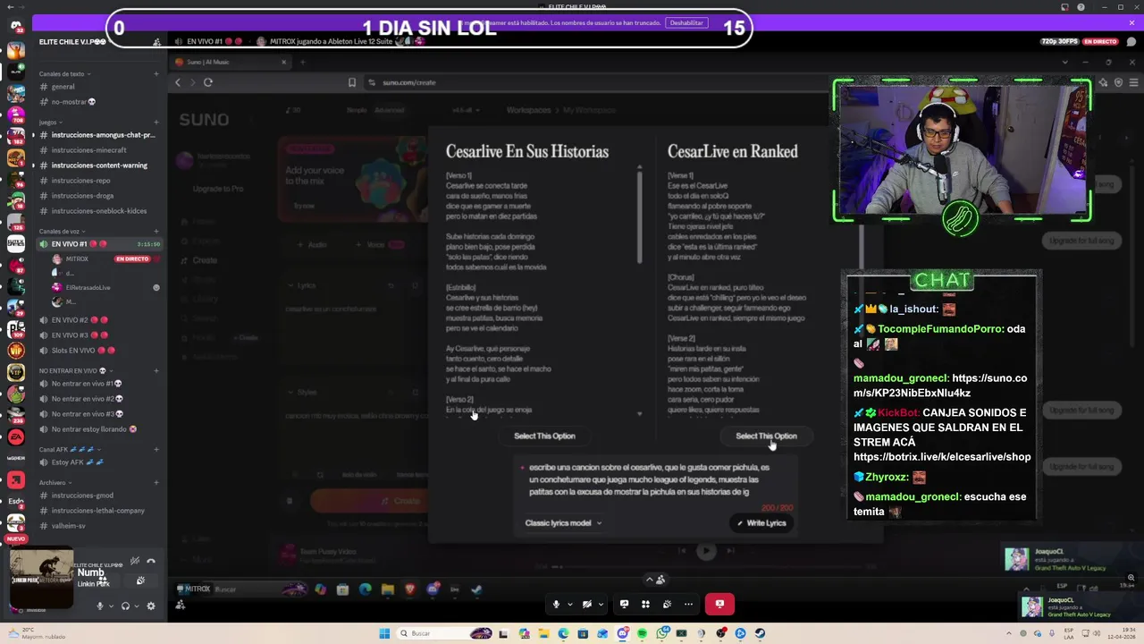The height and width of the screenshot is (644, 1144).
Task: Open camera options arrow in call controls
Action: click(x=599, y=605)
